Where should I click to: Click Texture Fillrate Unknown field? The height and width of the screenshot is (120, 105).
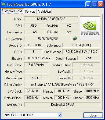86,65
